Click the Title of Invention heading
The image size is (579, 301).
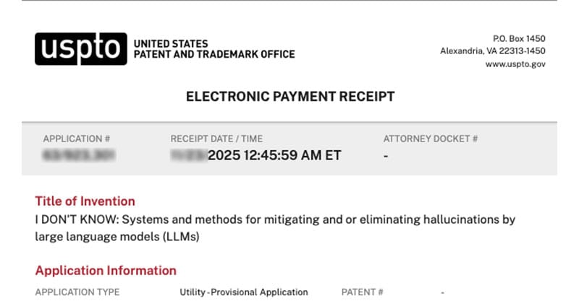tap(85, 201)
